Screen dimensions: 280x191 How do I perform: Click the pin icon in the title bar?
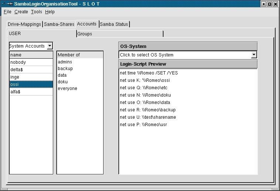pos(10,4)
